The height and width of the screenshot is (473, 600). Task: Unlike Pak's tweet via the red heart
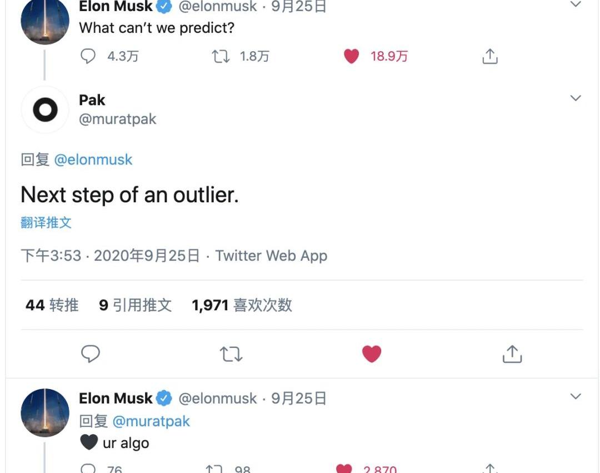click(372, 353)
